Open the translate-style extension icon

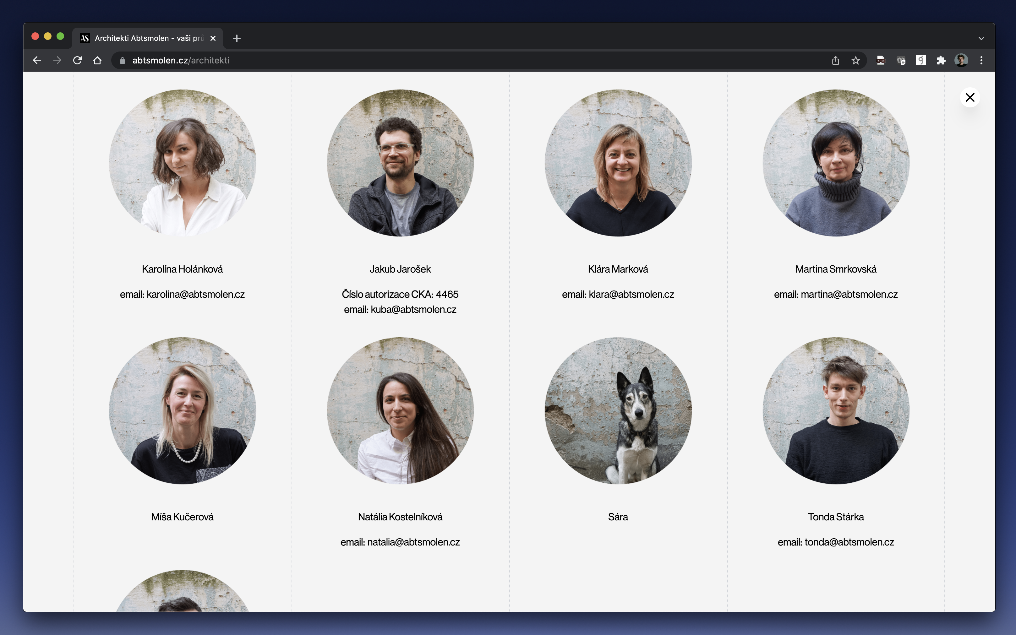(x=901, y=61)
